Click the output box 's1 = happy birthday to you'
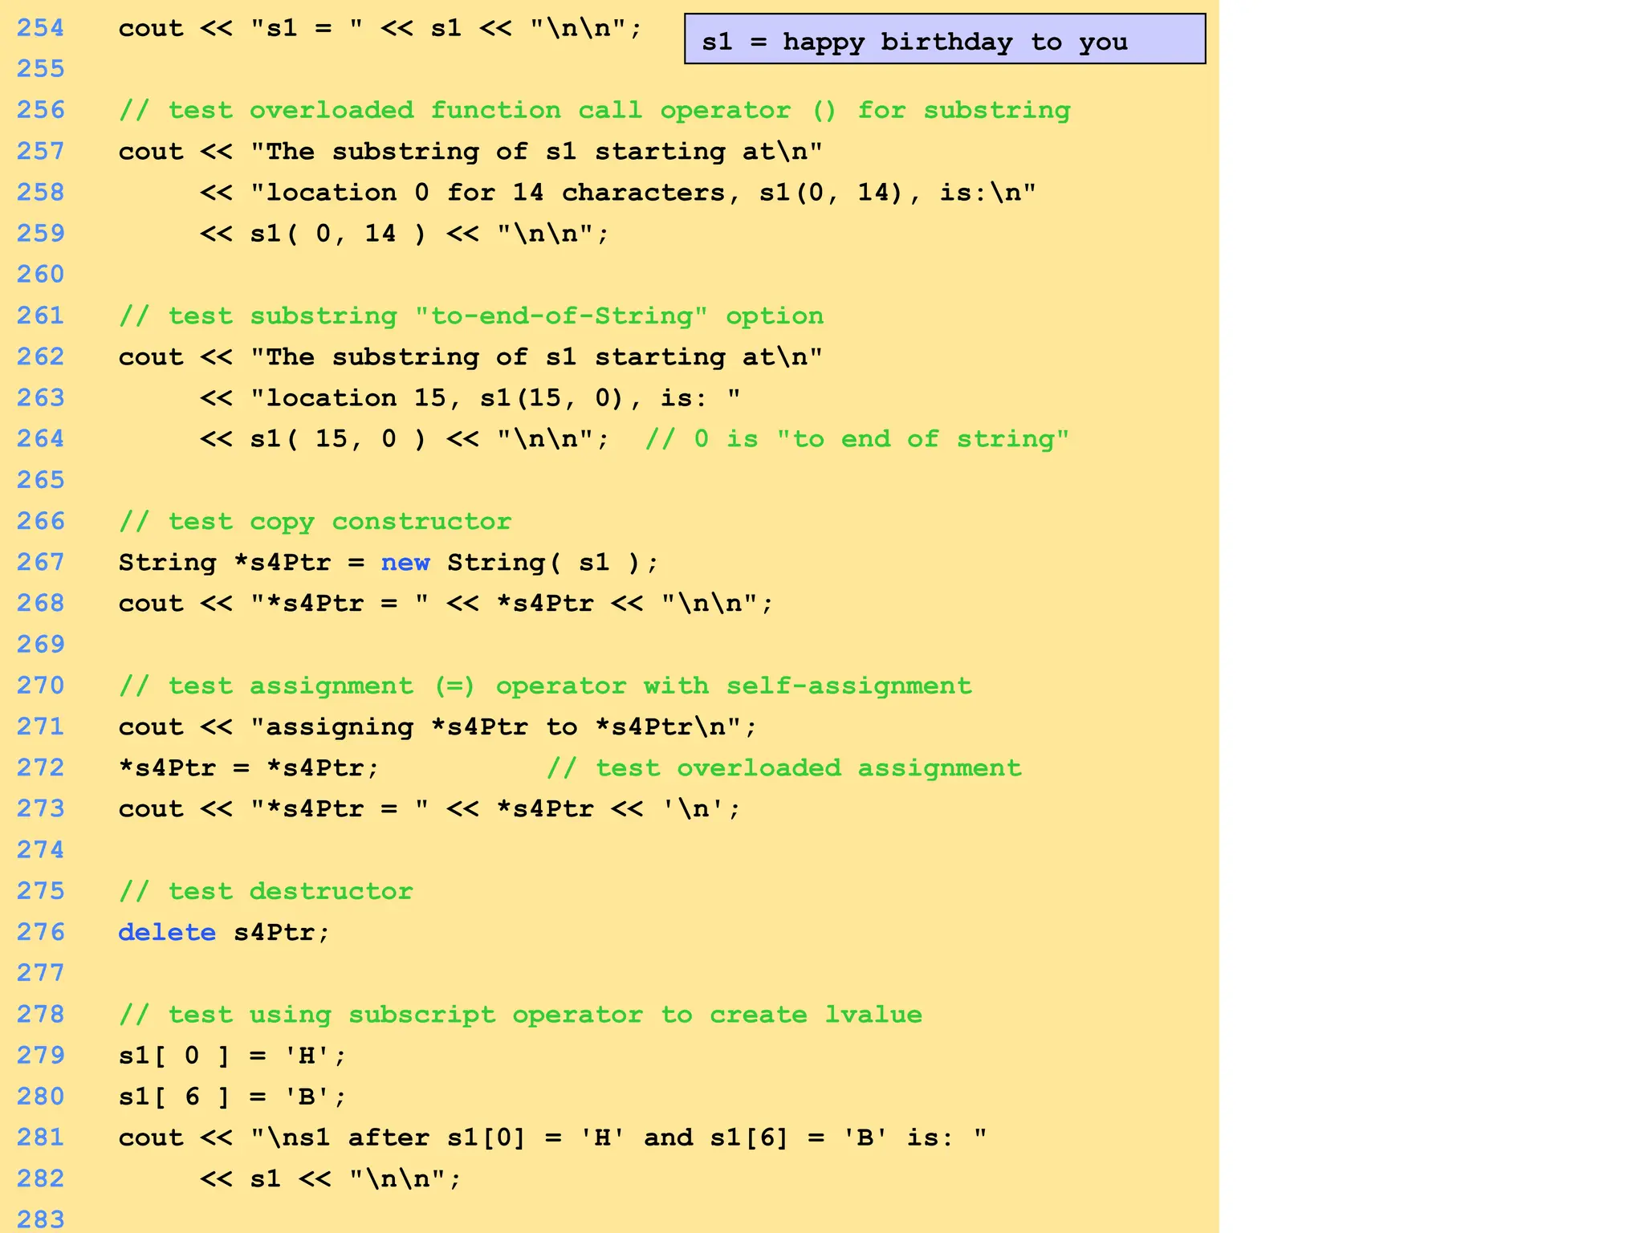This screenshot has width=1644, height=1233. coord(945,39)
